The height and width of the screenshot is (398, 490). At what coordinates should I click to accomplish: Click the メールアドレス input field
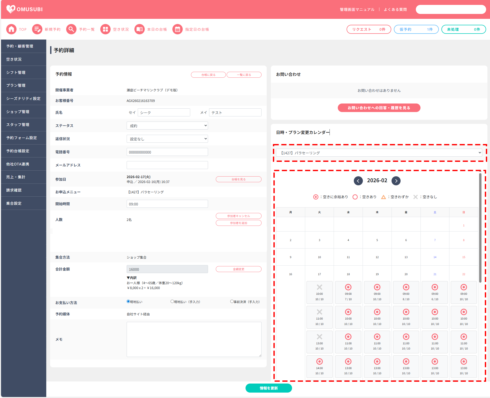coord(167,165)
